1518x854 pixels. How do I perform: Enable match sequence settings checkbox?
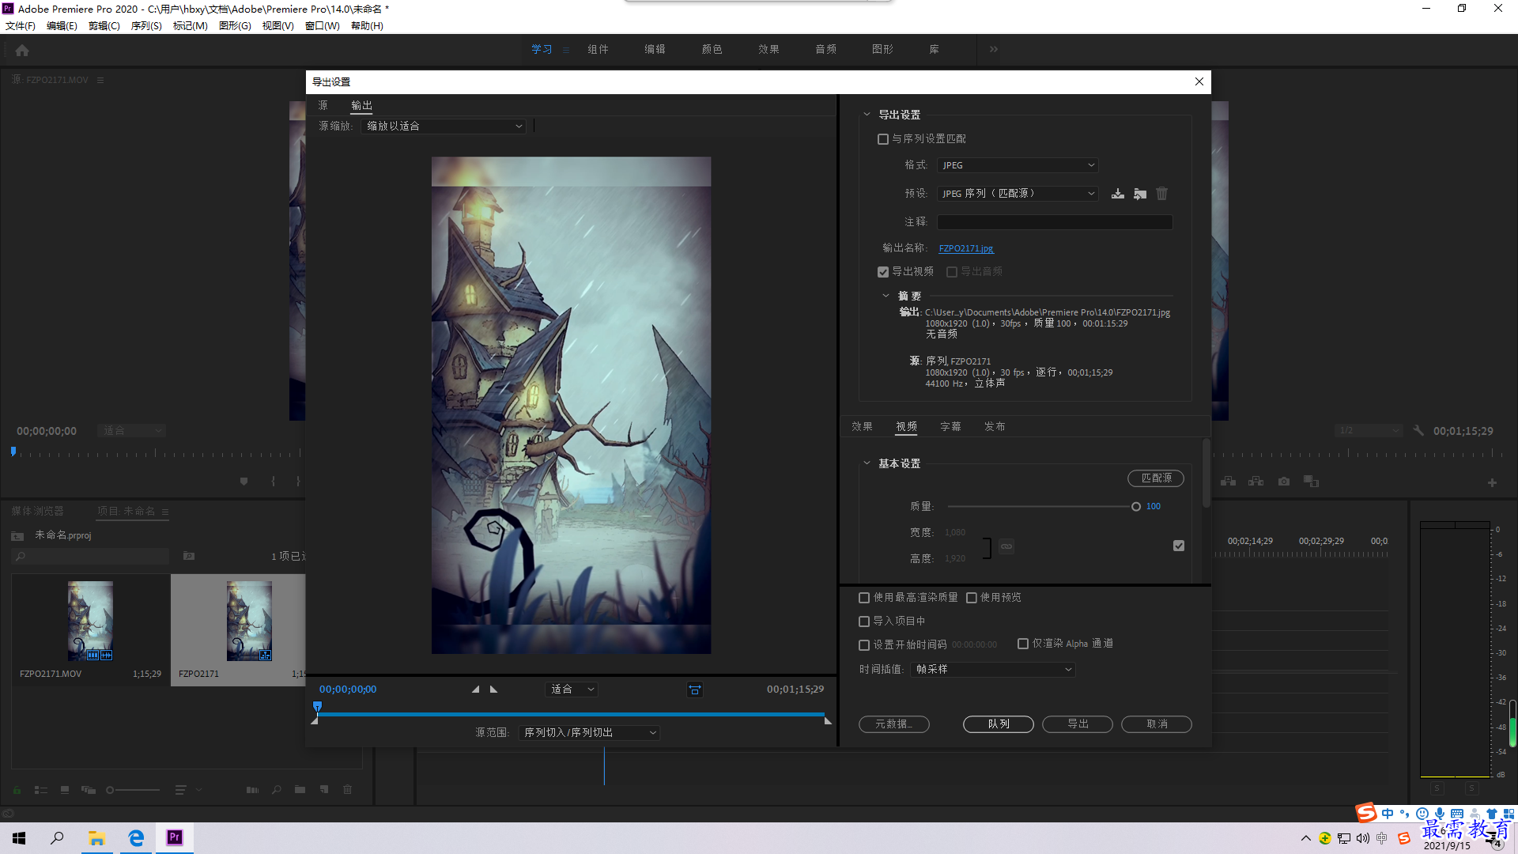pos(883,139)
